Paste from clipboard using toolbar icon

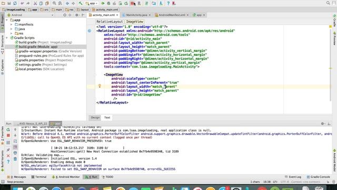click(47, 3)
